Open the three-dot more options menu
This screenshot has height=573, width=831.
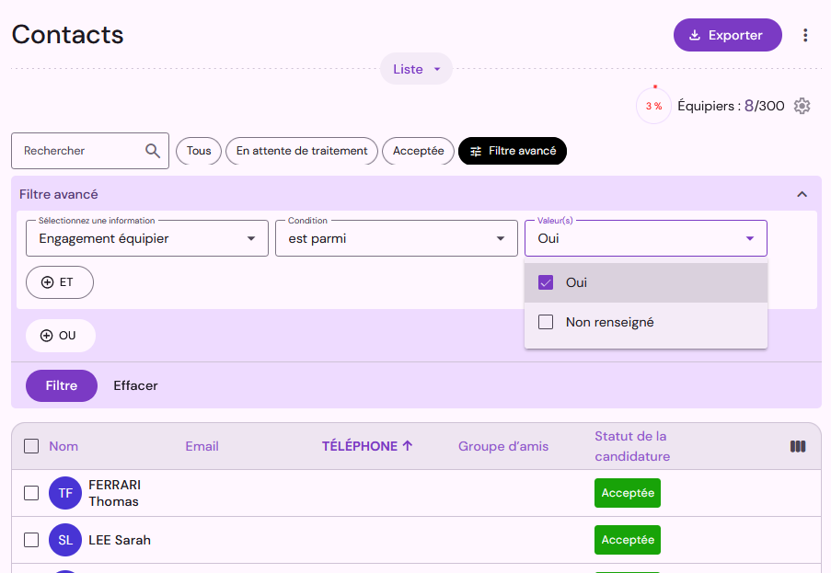pyautogui.click(x=805, y=36)
